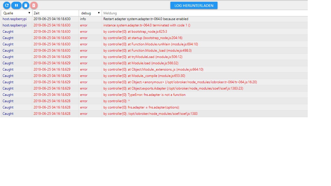Focus the Meldung filter input field

coord(204,13)
